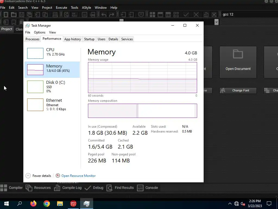Click the Open folder icon in Dev-C++ toolbar
This screenshot has width=278, height=209.
click(x=14, y=14)
